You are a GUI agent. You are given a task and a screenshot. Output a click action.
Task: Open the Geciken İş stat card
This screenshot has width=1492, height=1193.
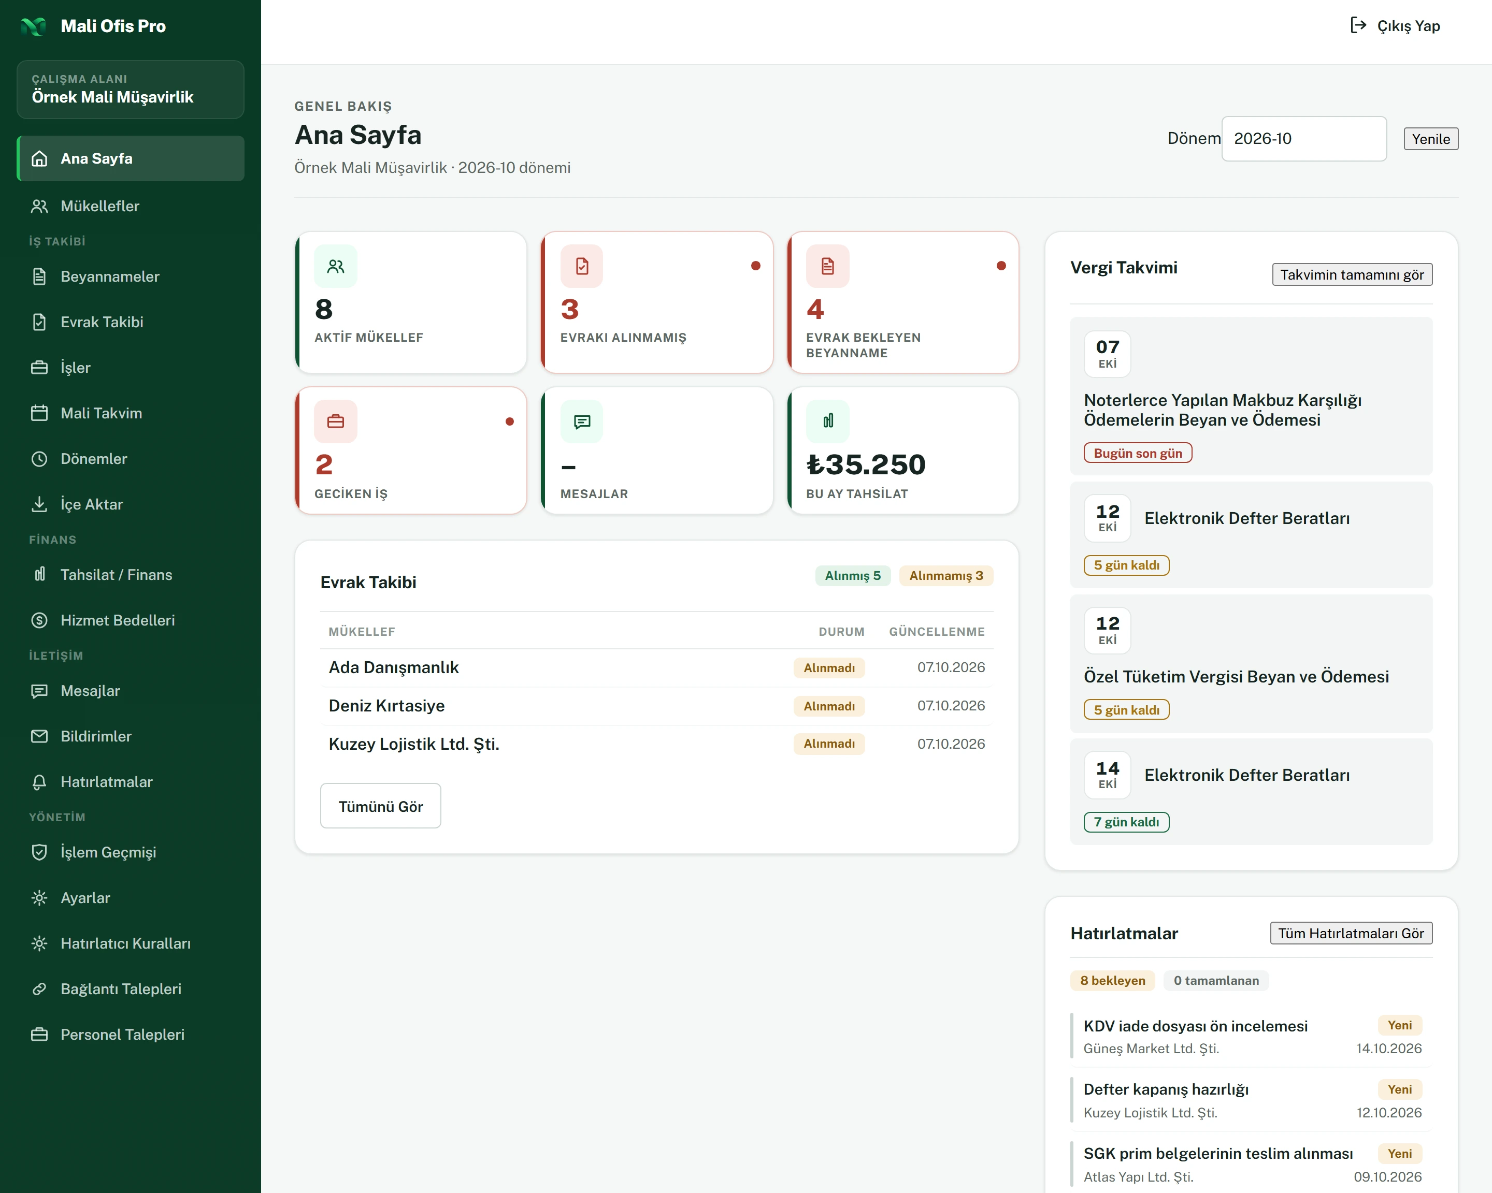411,450
